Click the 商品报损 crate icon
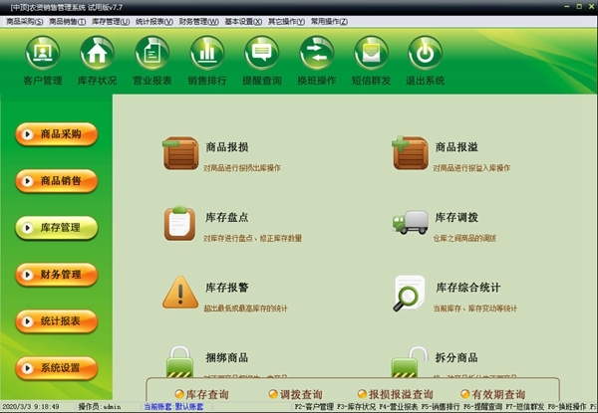 click(180, 153)
